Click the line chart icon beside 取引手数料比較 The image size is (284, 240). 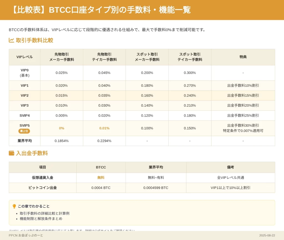coord(11,40)
